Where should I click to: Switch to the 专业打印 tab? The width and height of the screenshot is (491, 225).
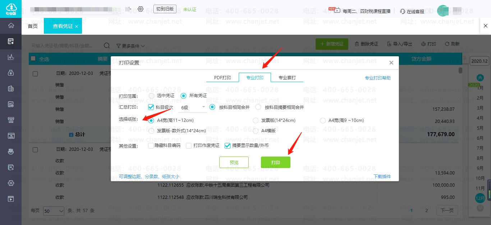coord(255,77)
